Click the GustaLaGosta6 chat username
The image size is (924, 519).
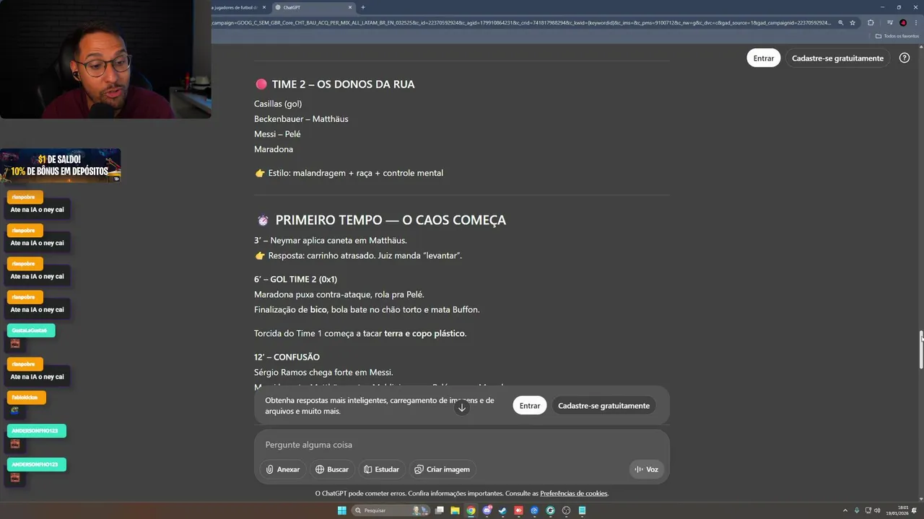30,330
